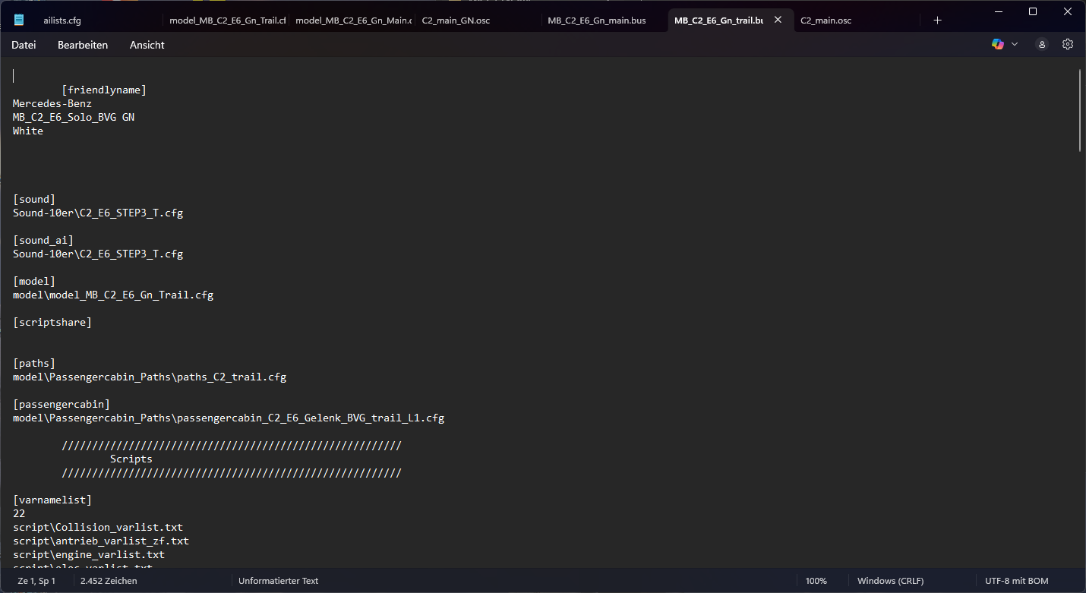Image resolution: width=1086 pixels, height=593 pixels.
Task: Activate the C2_main.osc tab
Action: coord(826,21)
